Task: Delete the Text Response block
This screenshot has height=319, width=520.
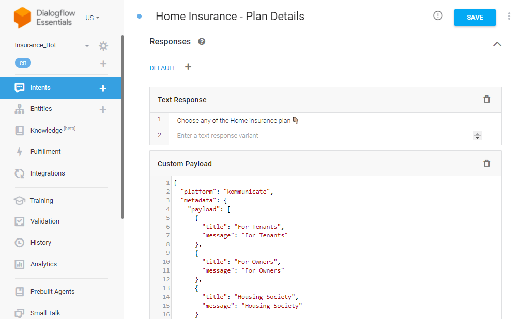Action: click(486, 99)
